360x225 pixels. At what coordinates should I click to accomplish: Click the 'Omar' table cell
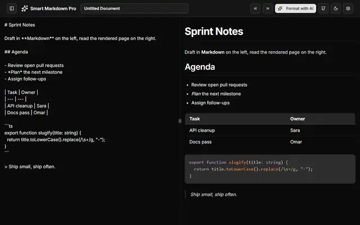coord(296,142)
